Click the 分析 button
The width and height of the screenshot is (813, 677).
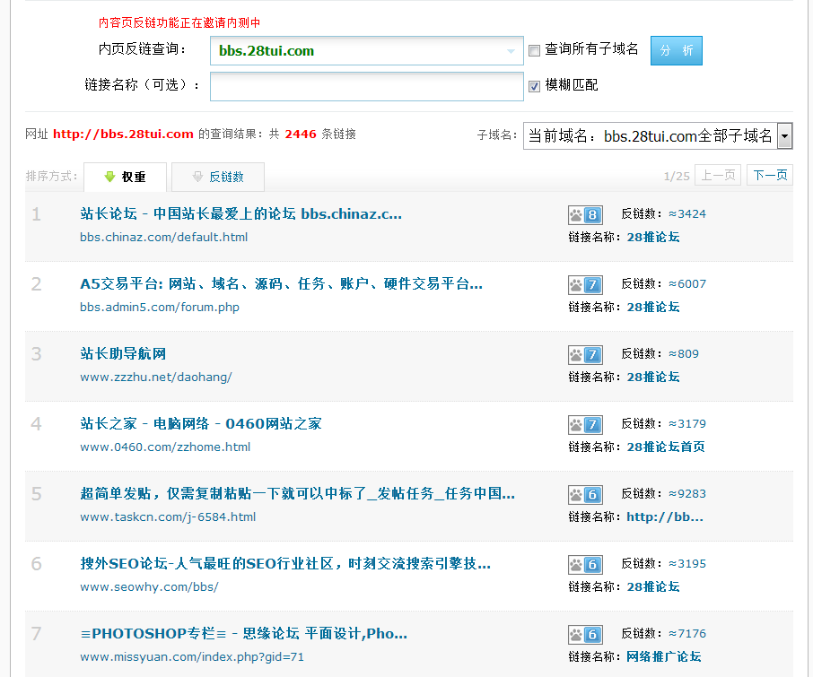pos(676,50)
